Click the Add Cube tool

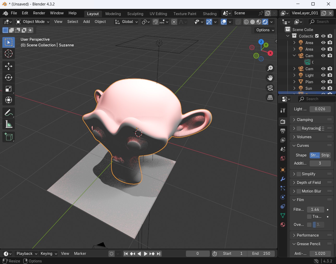[9, 137]
